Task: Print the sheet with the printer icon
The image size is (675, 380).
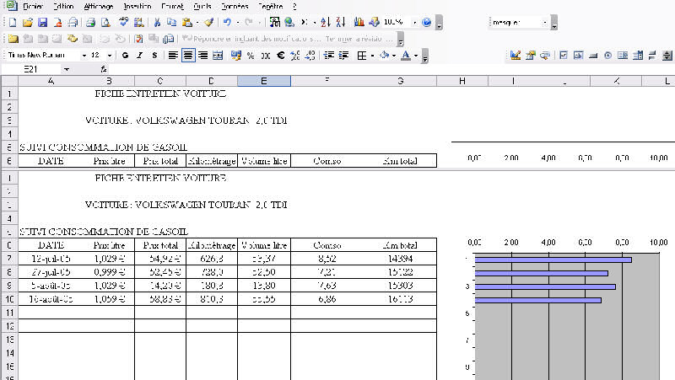Action: 90,22
